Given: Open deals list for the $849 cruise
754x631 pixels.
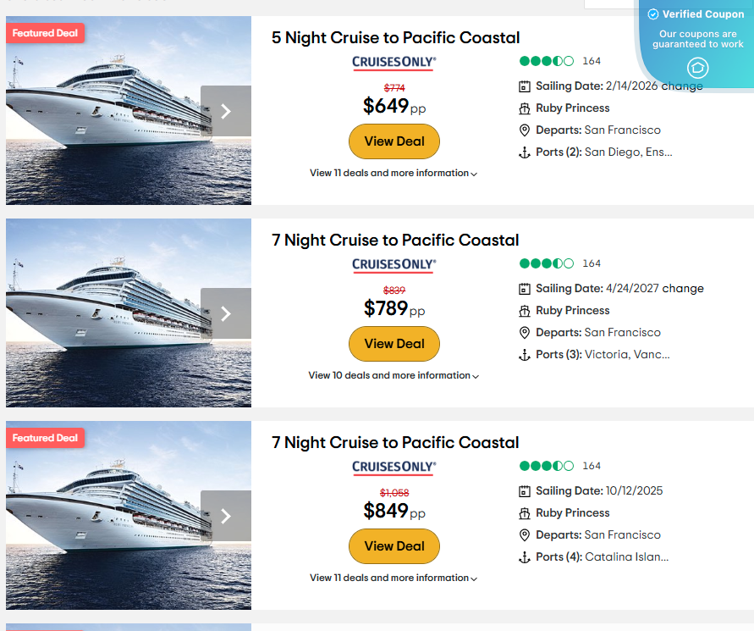Looking at the screenshot, I should click(x=394, y=578).
